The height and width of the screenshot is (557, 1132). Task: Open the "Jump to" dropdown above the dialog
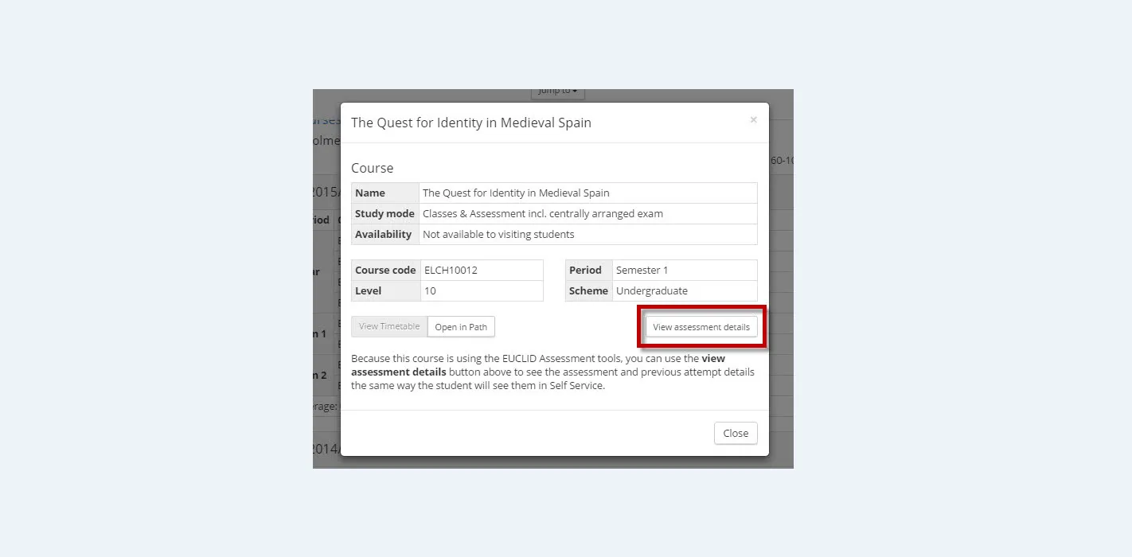558,92
